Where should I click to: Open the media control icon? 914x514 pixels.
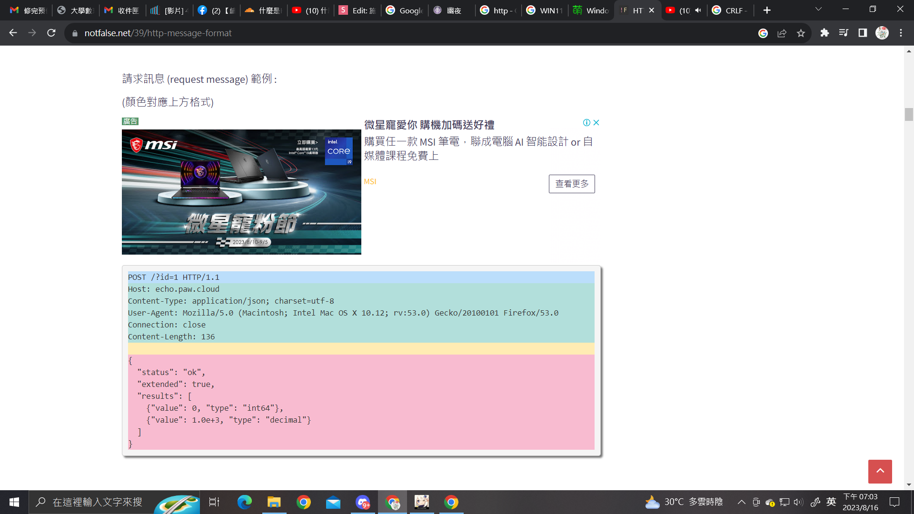(x=844, y=33)
